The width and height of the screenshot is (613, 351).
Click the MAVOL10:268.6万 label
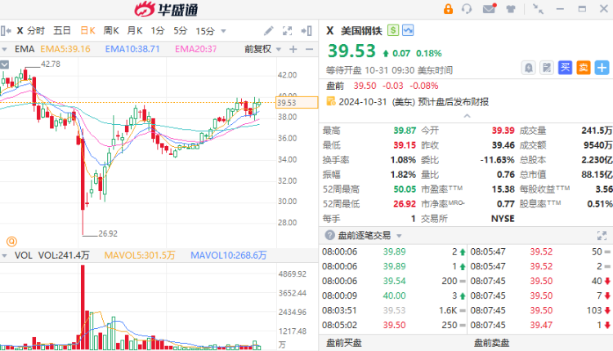(229, 255)
